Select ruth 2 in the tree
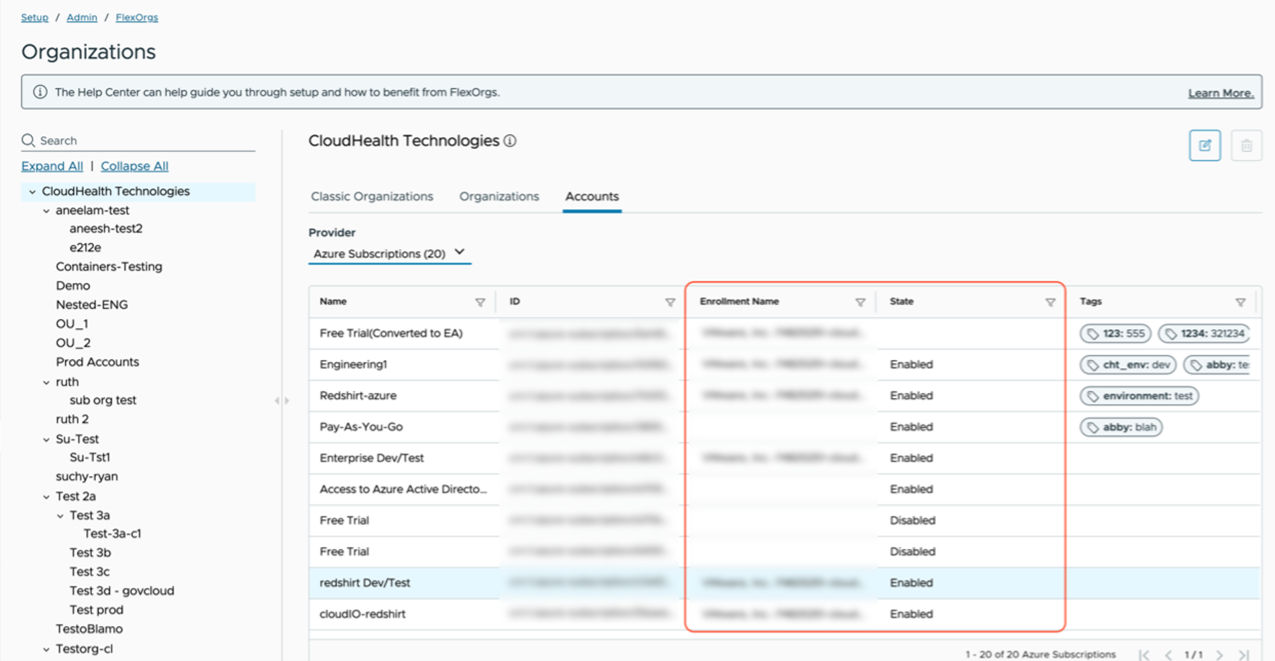The height and width of the screenshot is (661, 1275). 72,419
